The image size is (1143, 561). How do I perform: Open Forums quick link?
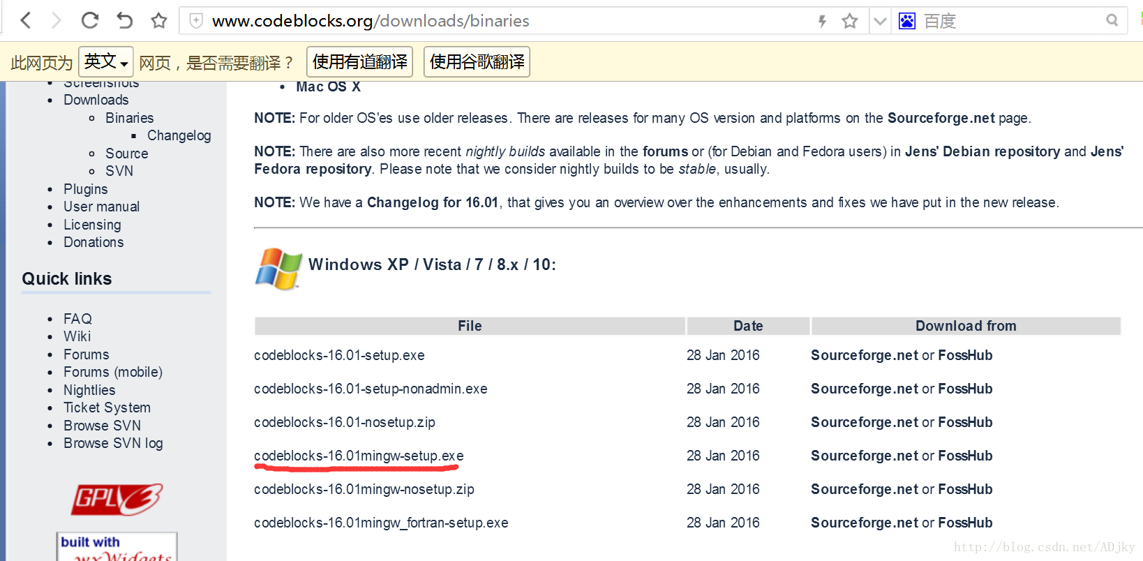pos(87,354)
